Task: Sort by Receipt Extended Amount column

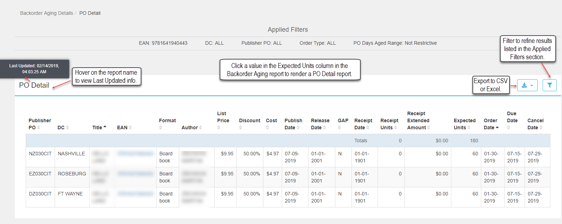Action: (x=419, y=120)
